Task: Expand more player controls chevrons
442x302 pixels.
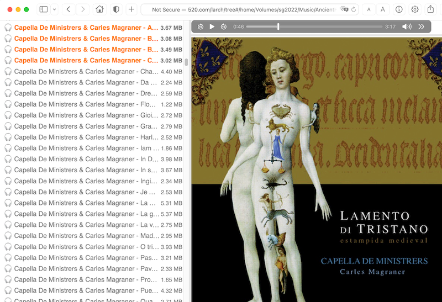Action: (421, 27)
